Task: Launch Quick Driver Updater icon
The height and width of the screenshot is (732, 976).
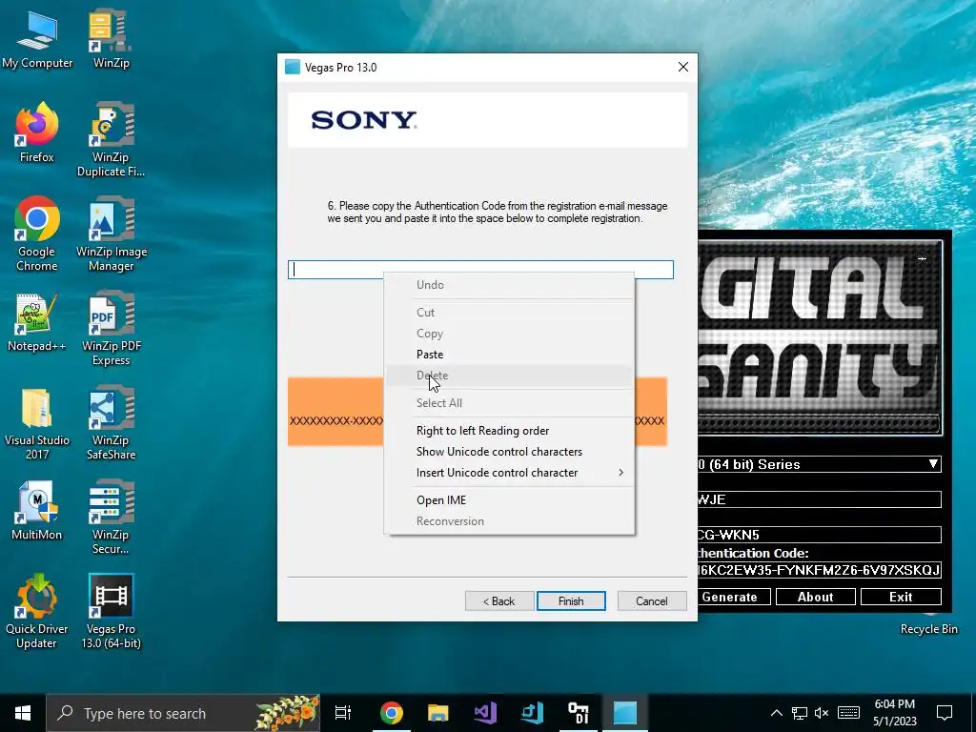Action: point(37,611)
